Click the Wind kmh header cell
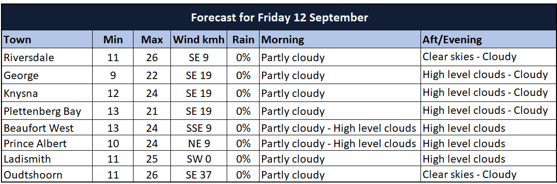The width and height of the screenshot is (557, 184). point(199,39)
